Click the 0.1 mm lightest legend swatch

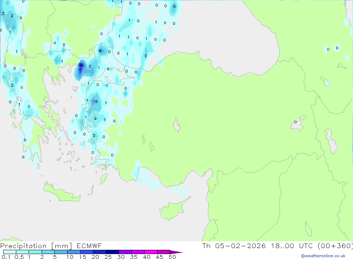[x=10, y=252]
